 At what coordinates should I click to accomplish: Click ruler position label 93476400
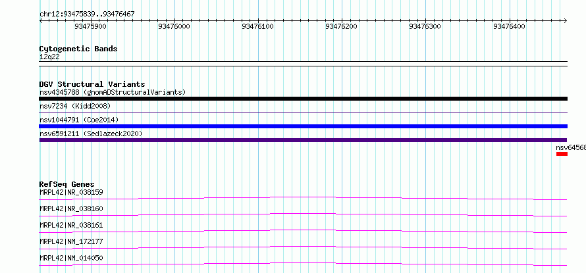pyautogui.click(x=510, y=26)
